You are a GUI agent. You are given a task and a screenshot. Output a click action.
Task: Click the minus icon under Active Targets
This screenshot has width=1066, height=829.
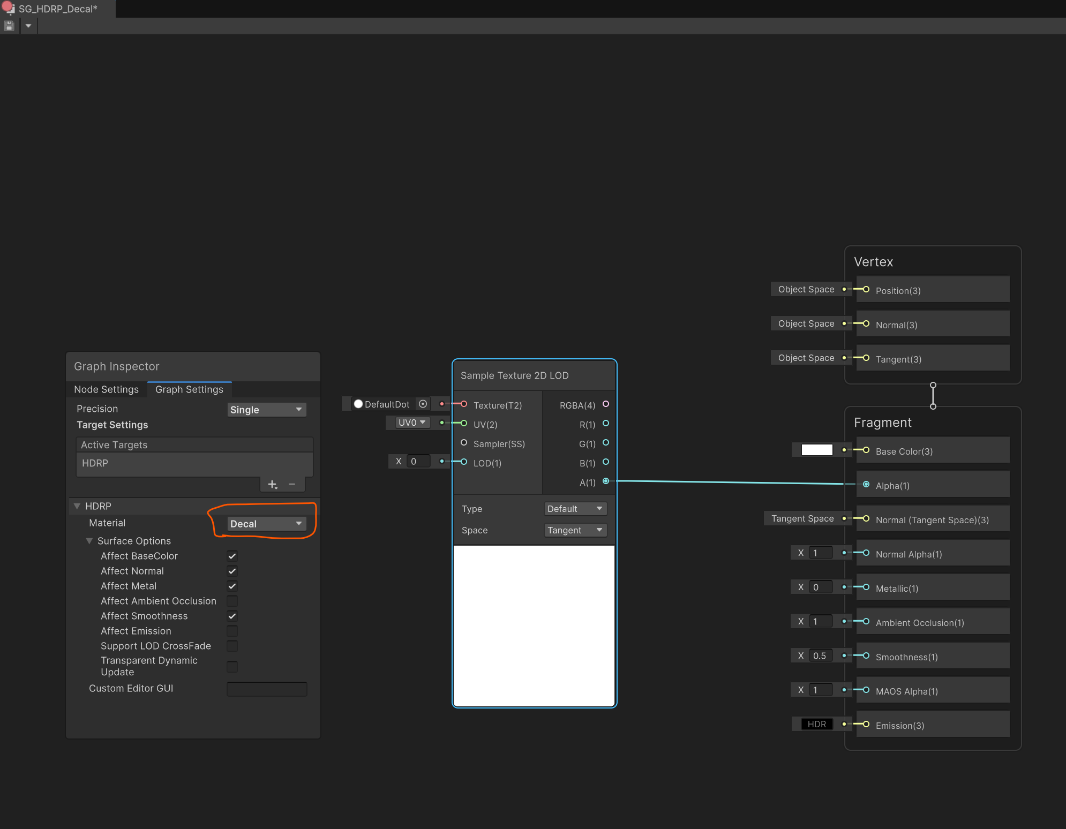tap(292, 484)
